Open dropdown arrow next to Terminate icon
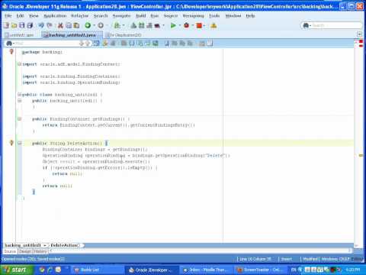The image size is (366, 275). [x=204, y=25]
